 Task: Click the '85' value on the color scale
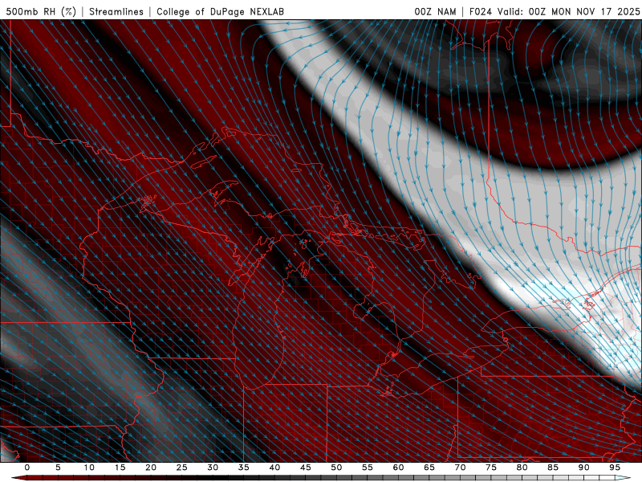click(x=553, y=468)
